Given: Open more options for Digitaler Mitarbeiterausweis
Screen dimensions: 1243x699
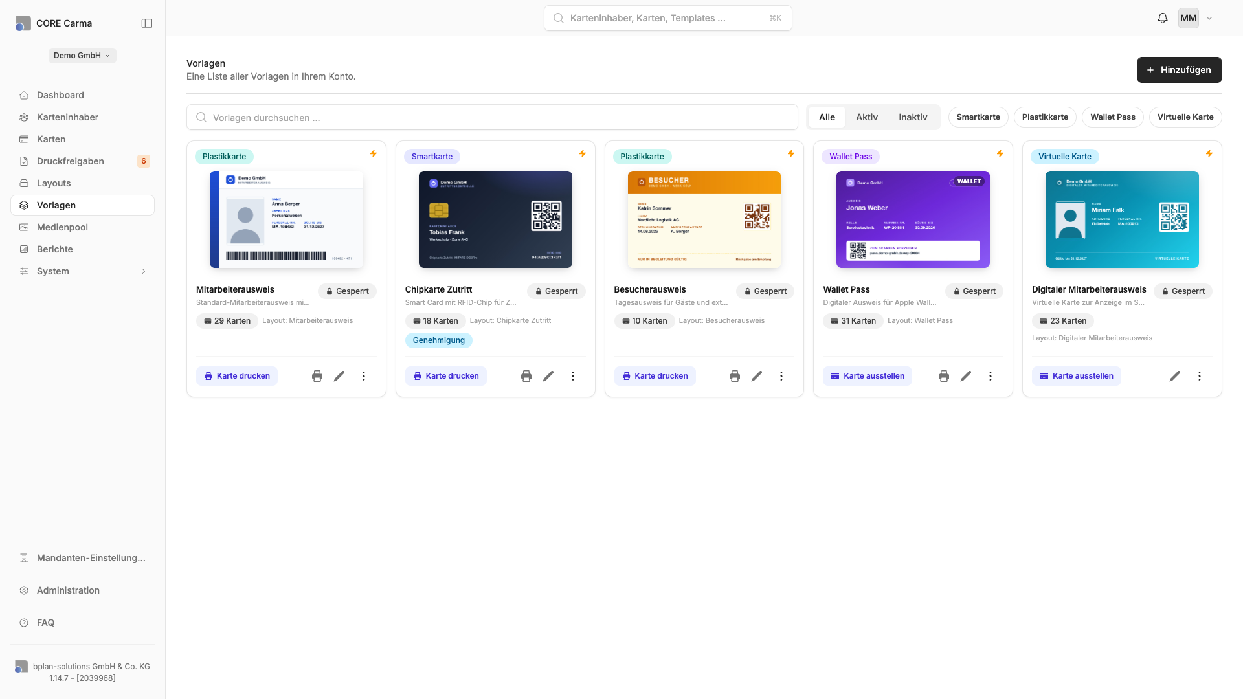Looking at the screenshot, I should [1200, 376].
